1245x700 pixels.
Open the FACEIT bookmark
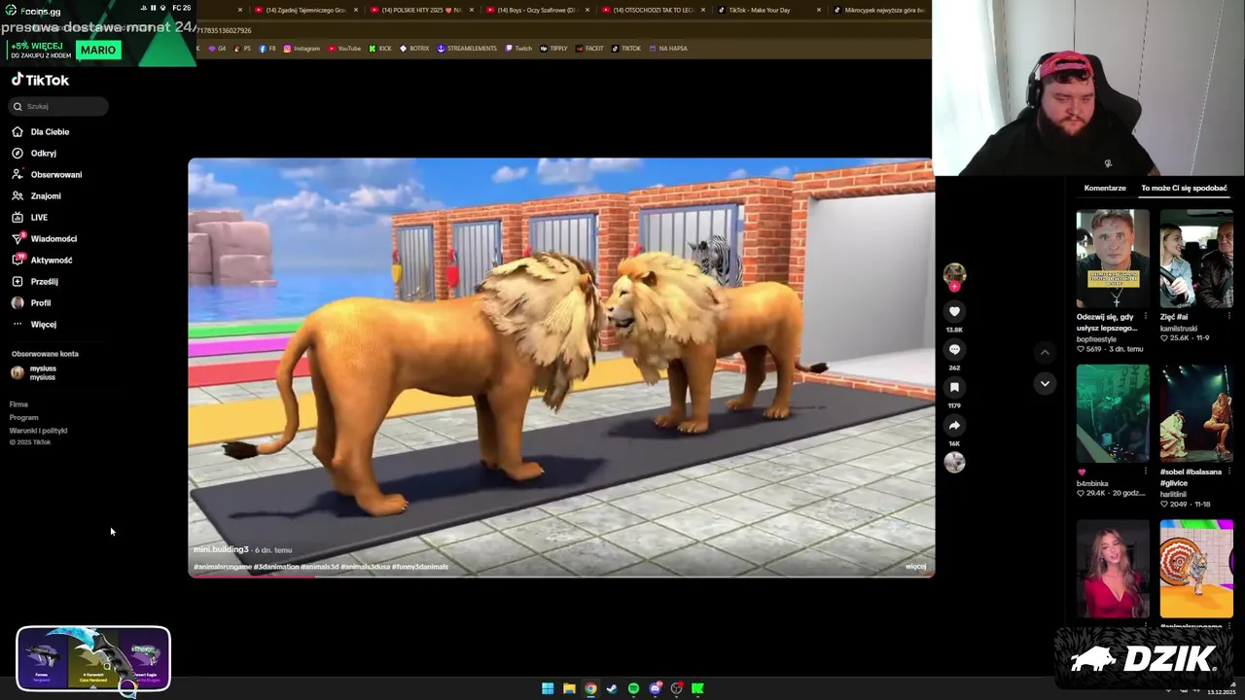click(x=589, y=48)
